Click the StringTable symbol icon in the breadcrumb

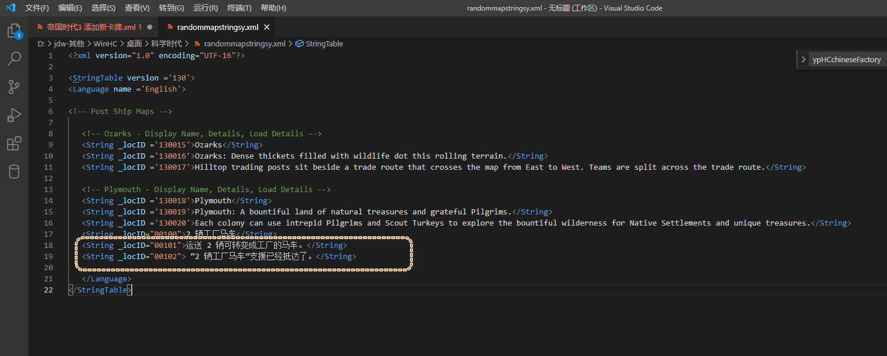click(x=299, y=43)
